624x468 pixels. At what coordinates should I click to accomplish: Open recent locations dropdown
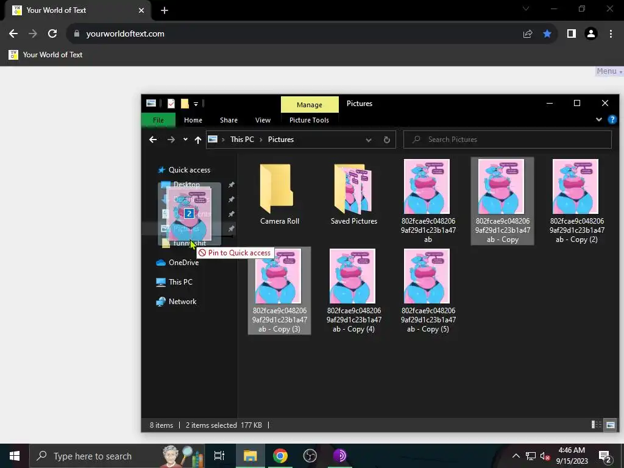coord(185,140)
